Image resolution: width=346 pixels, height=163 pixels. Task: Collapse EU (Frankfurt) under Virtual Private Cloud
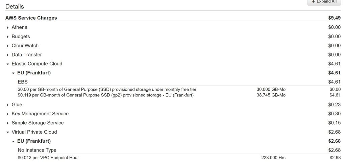[14, 141]
